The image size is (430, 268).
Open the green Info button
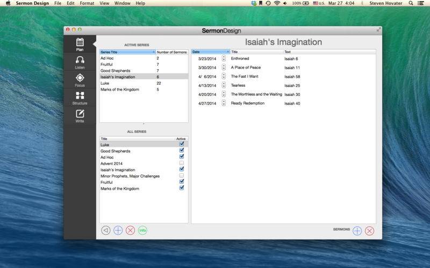click(x=142, y=230)
